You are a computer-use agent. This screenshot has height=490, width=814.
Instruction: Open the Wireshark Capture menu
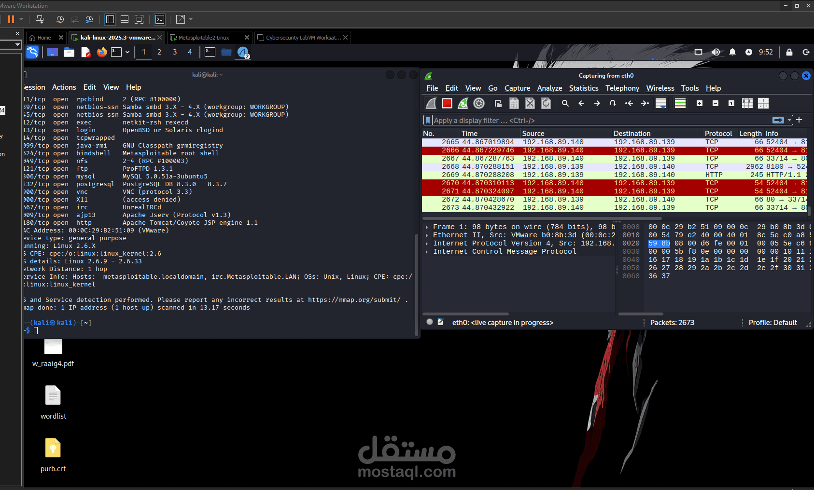[517, 88]
